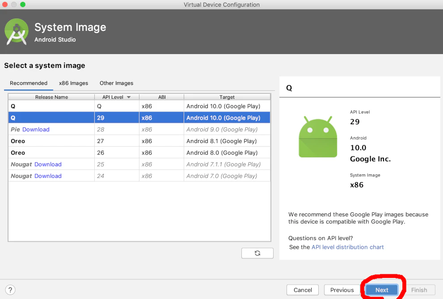443x299 pixels.
Task: Click the refresh system images icon button
Action: (x=257, y=253)
